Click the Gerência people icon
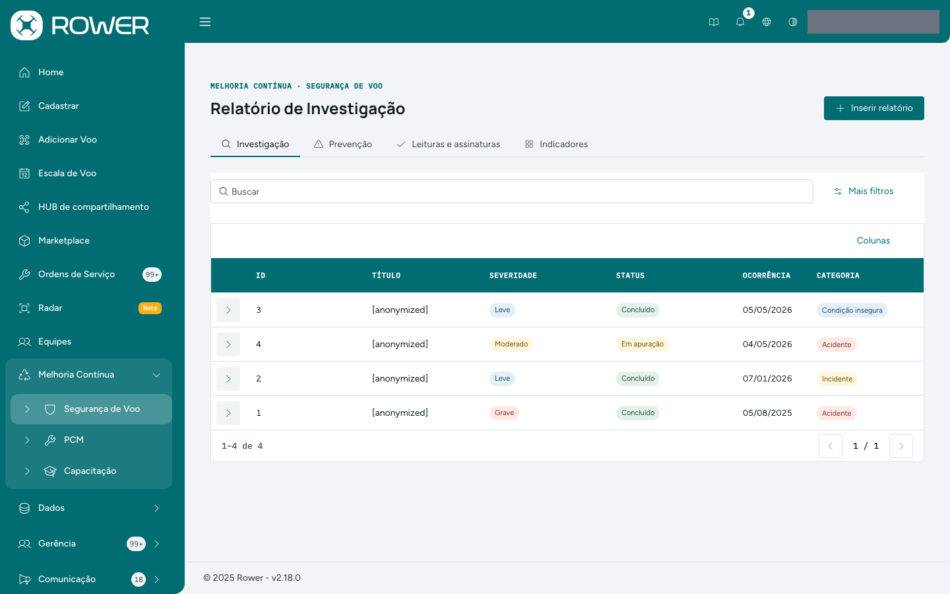Viewport: 950px width, 594px height. coord(24,544)
